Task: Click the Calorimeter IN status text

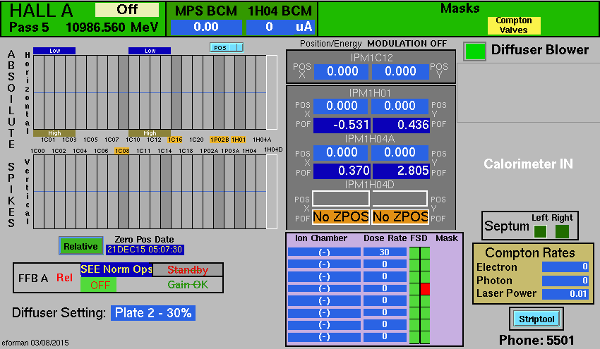Action: point(528,164)
